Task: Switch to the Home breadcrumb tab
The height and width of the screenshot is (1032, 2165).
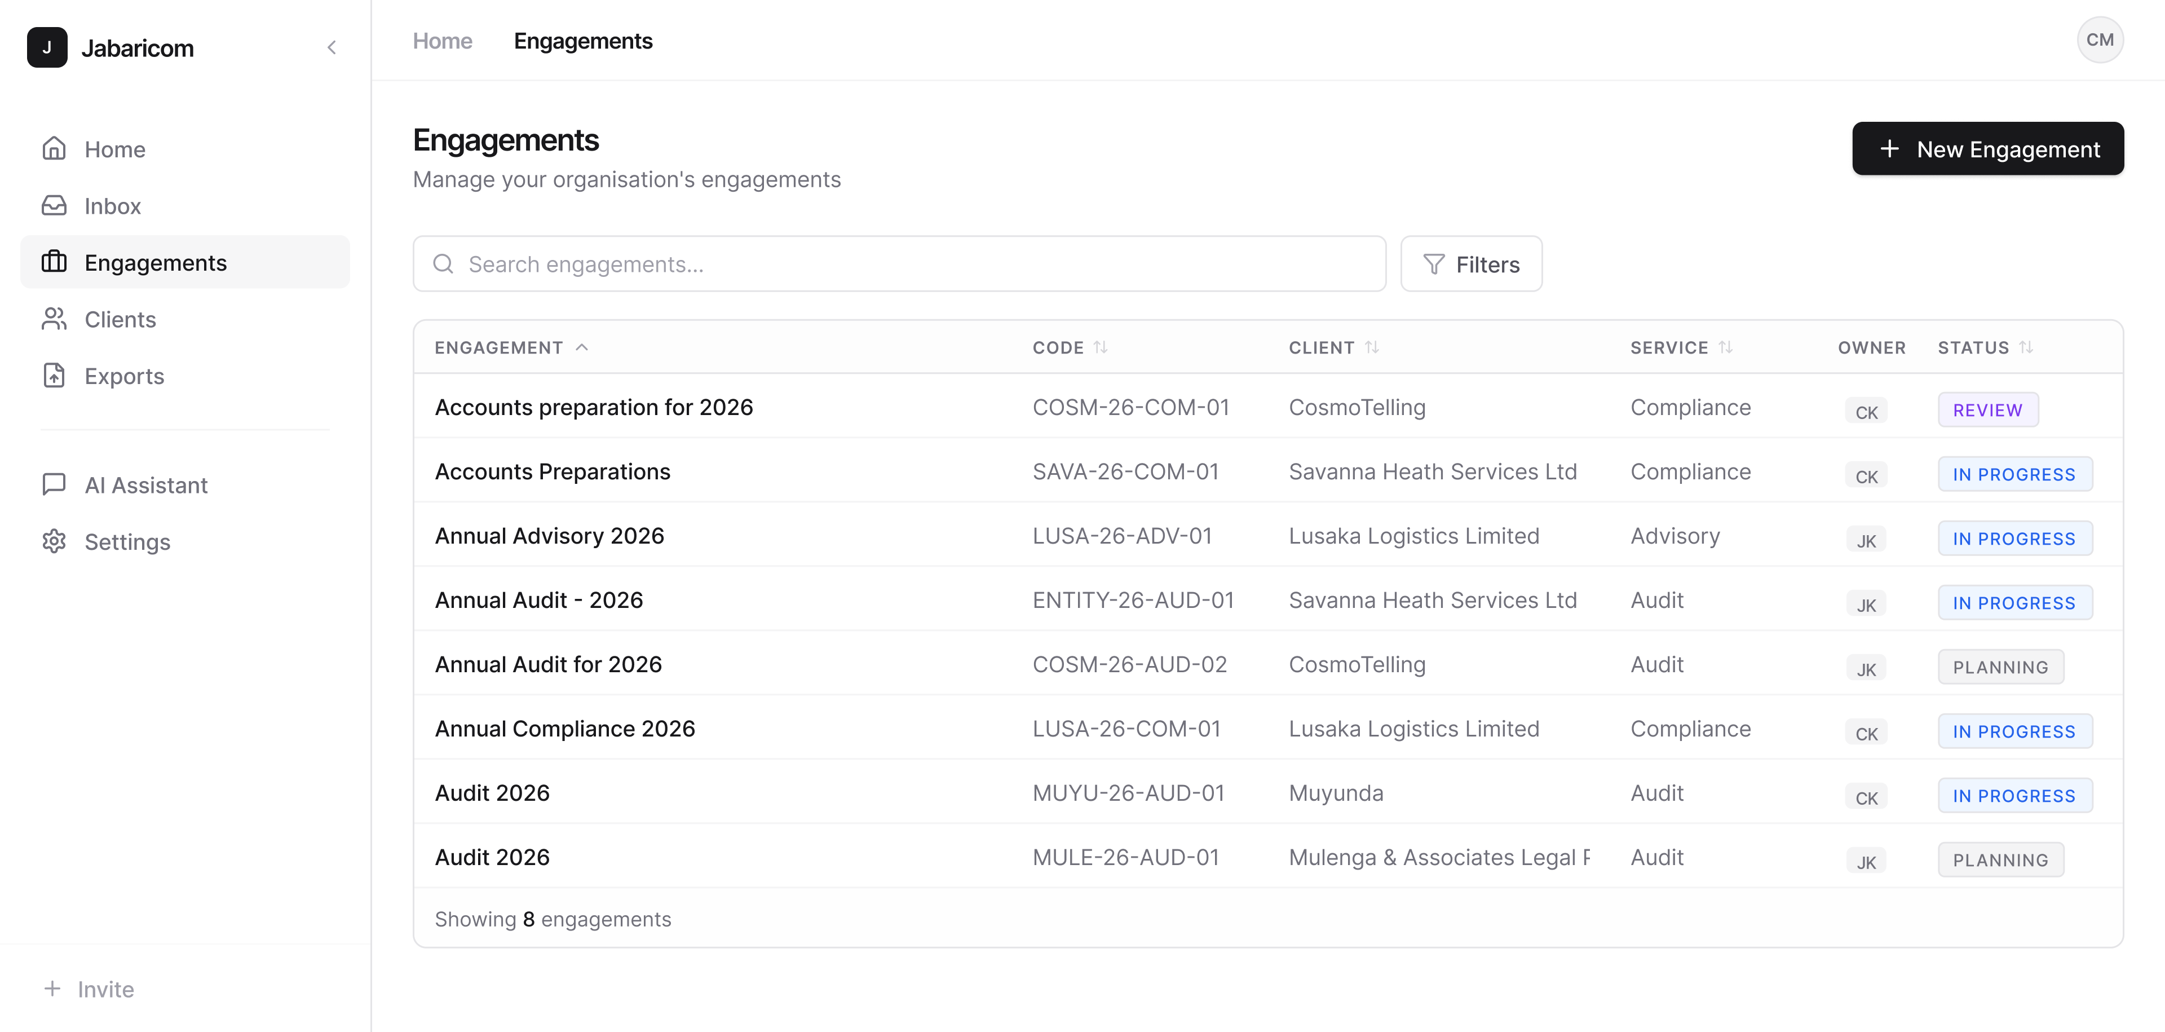Action: (x=442, y=41)
